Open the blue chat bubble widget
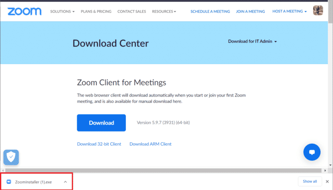333x190 pixels. pos(312,152)
